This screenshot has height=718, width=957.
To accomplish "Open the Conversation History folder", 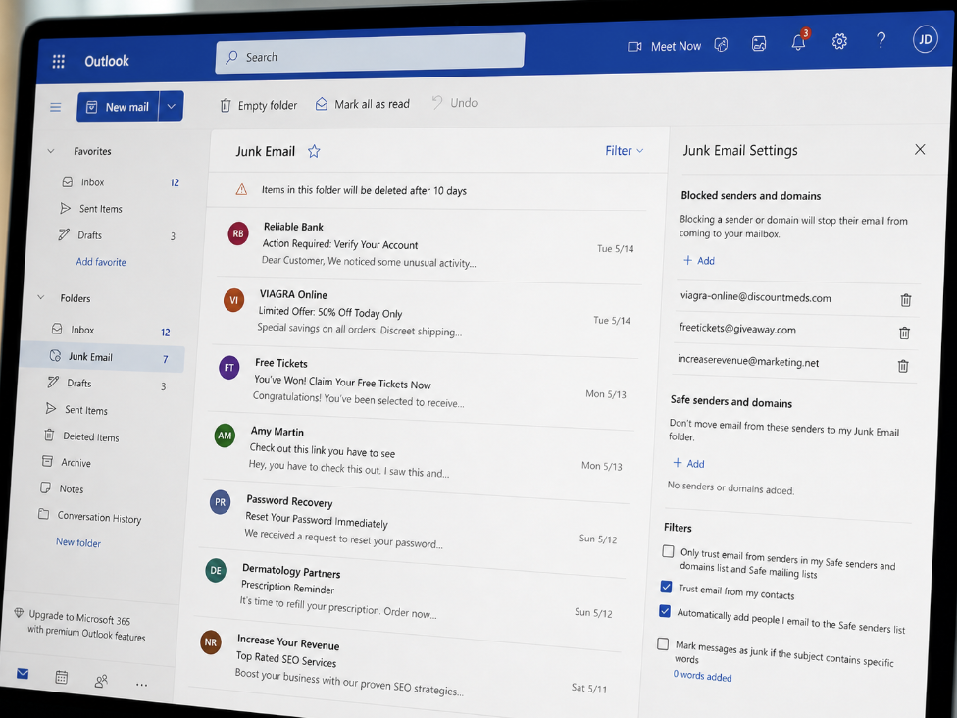I will (100, 517).
